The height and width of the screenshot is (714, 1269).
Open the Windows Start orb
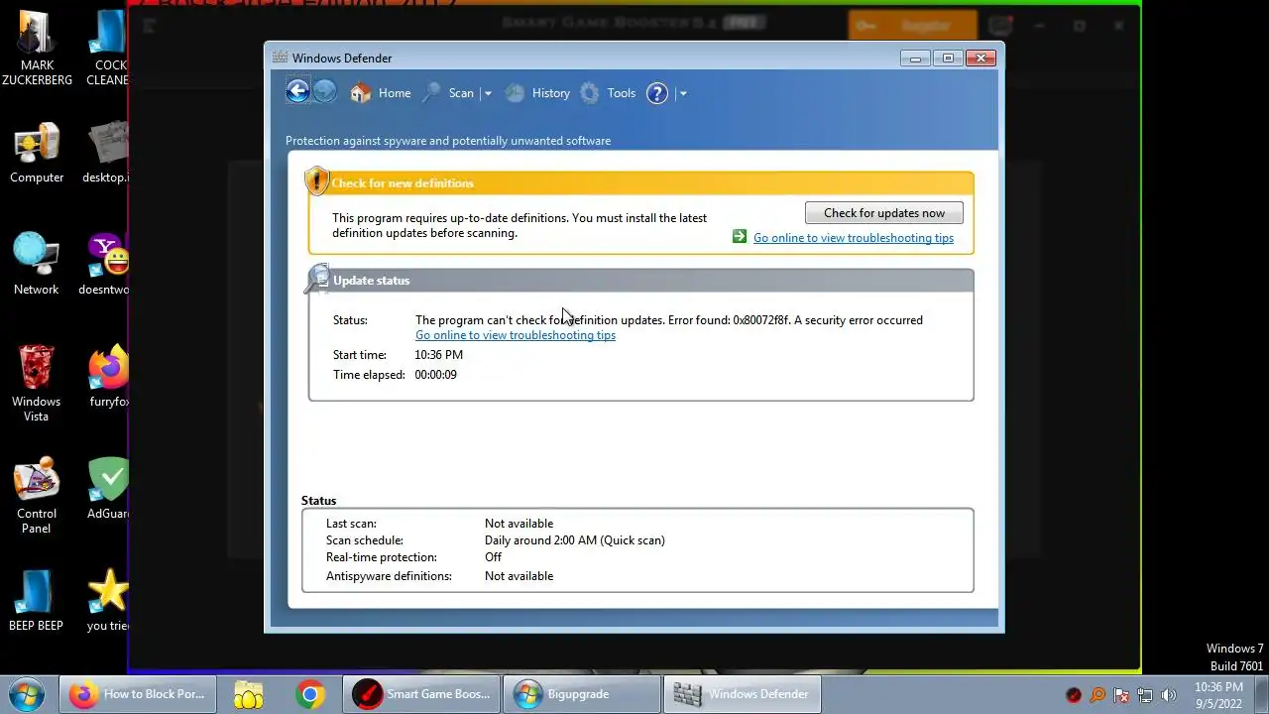click(x=27, y=694)
